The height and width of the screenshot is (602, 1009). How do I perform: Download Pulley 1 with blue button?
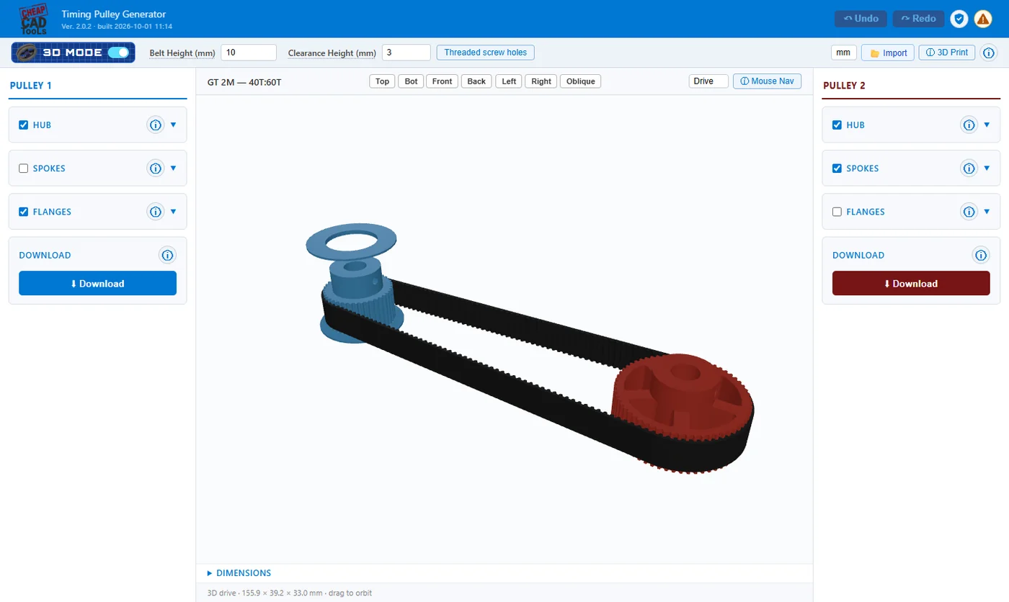pos(97,283)
